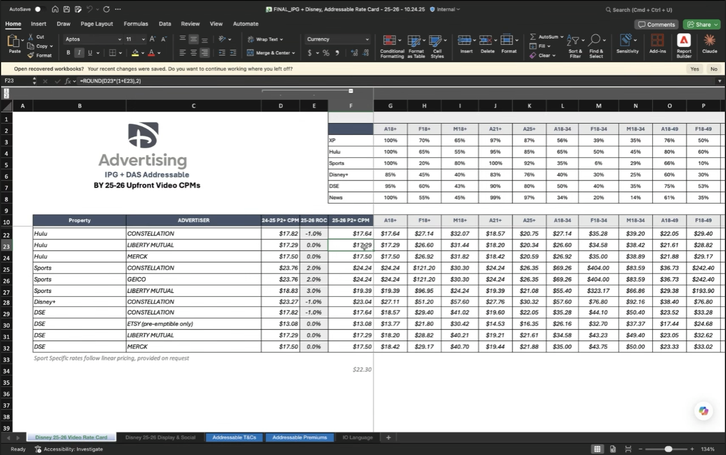Toggle Center horizontal alignment
This screenshot has height=455, width=726.
click(194, 53)
